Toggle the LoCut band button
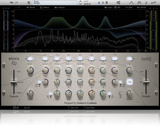Image resolution: width=160 pixels, height=126 pixels. [x=45, y=59]
